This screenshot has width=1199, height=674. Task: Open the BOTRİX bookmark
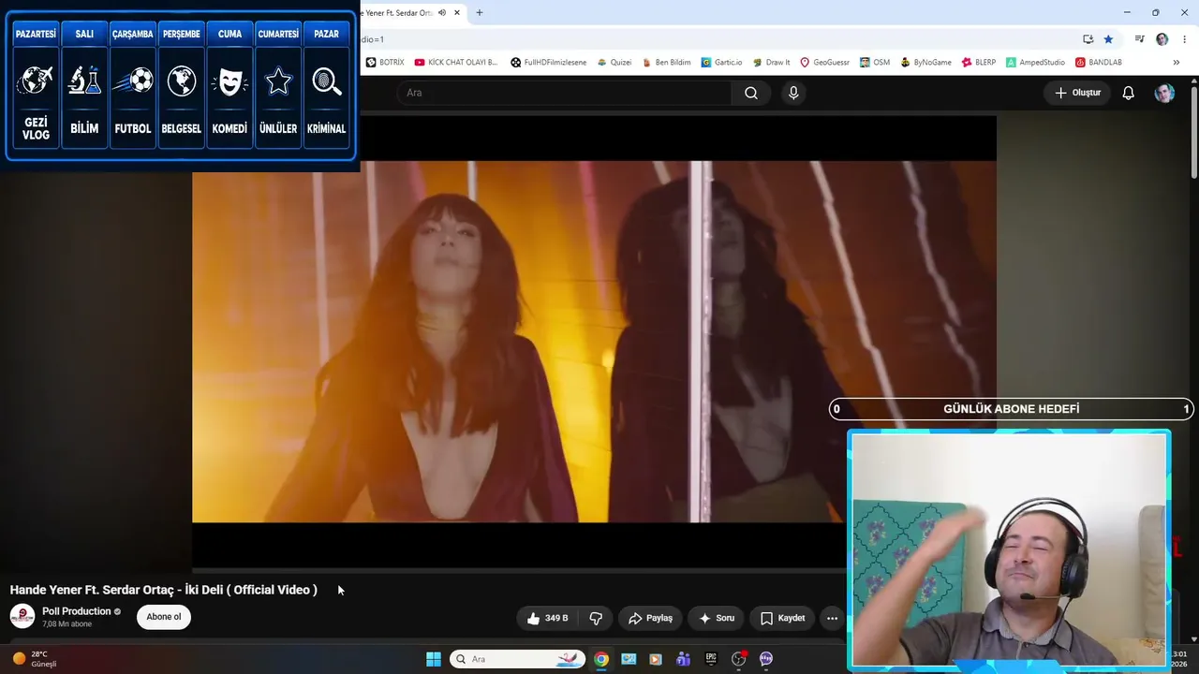(x=385, y=63)
